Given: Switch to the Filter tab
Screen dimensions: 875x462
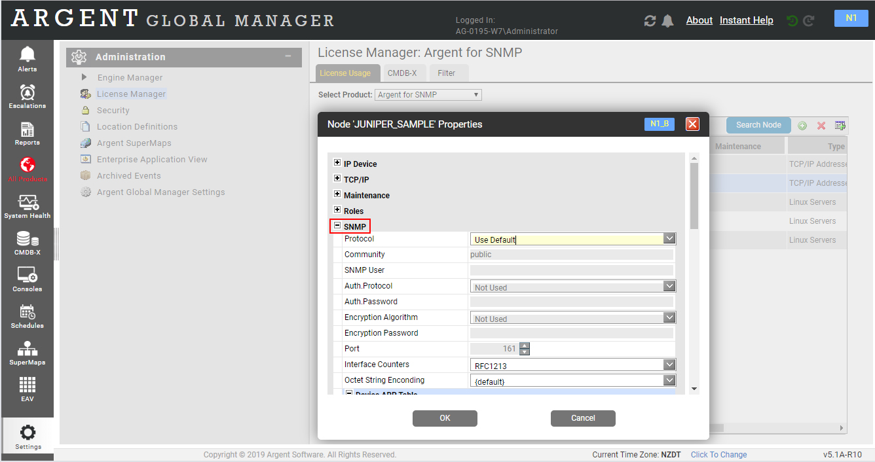Looking at the screenshot, I should point(447,73).
